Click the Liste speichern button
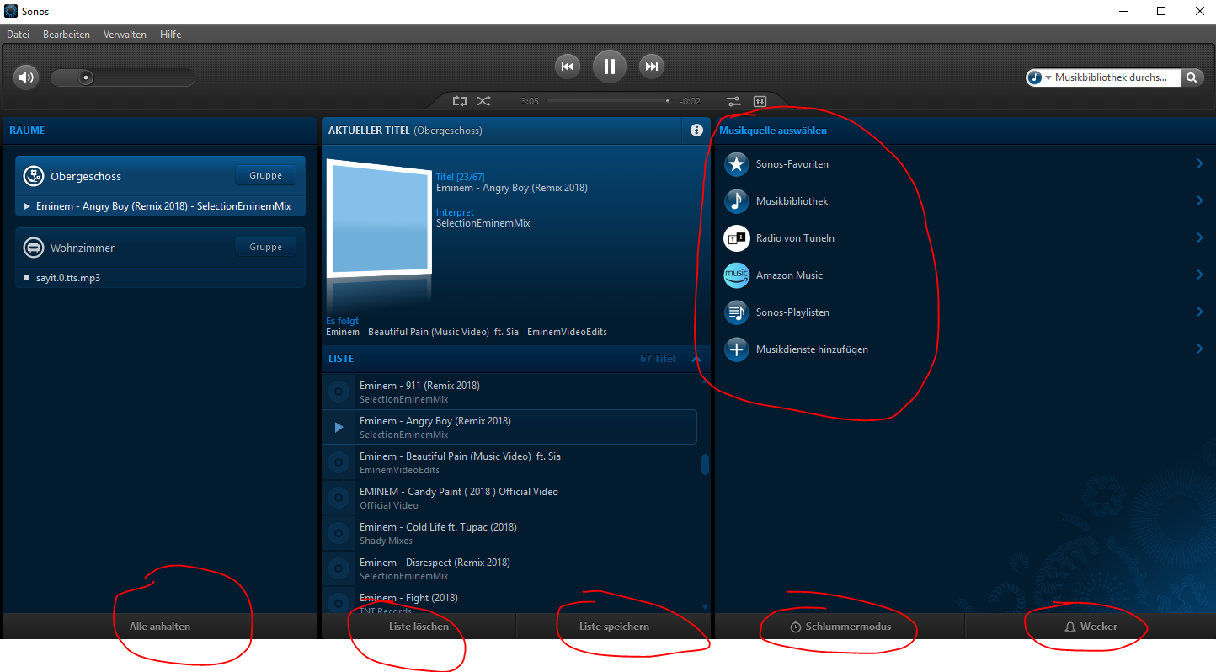 [614, 627]
